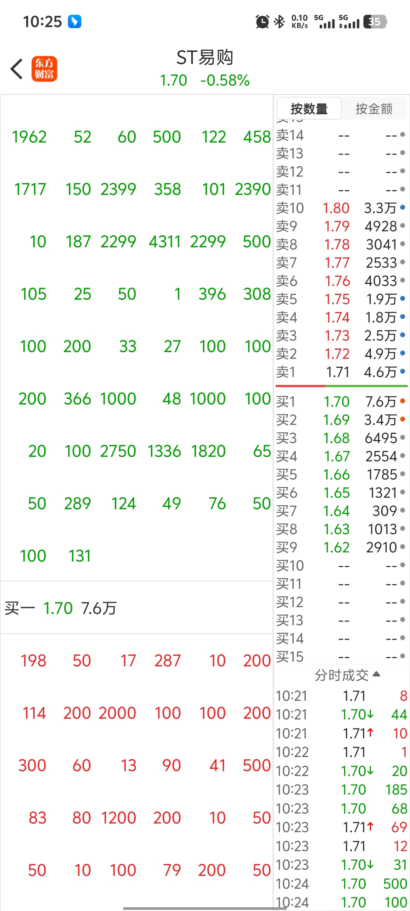Viewport: 410px width, 911px height.
Task: Tap the blue dot beside 卖10
Action: tap(402, 207)
